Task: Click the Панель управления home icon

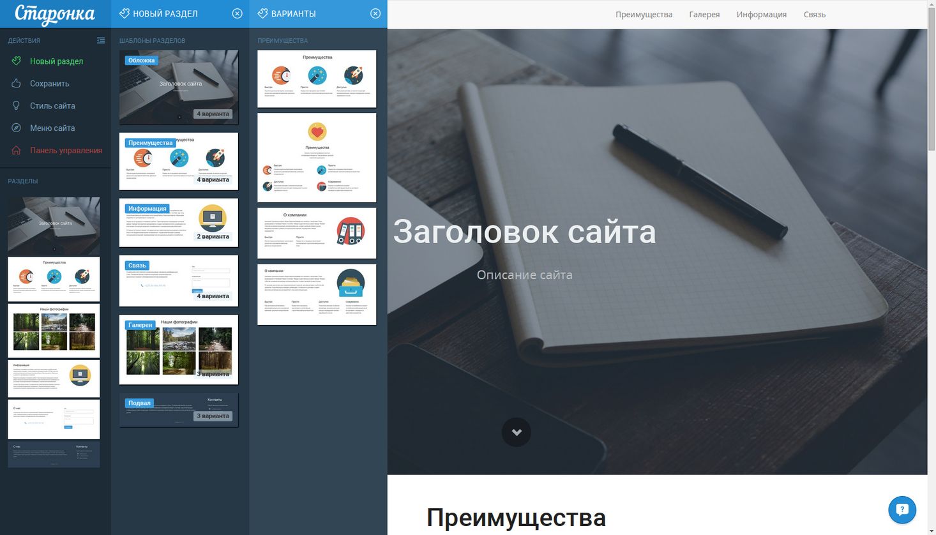Action: coord(17,151)
